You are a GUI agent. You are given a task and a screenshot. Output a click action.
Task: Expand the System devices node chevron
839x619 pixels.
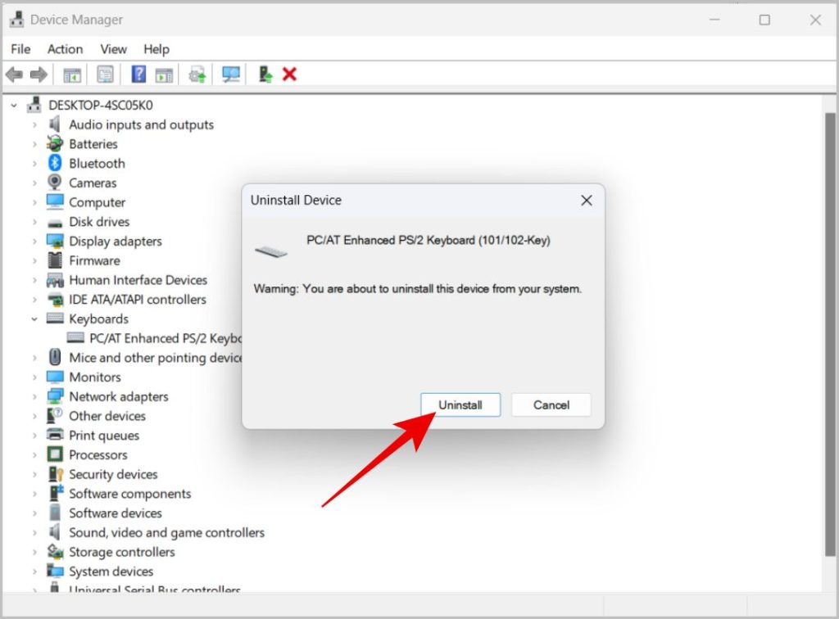click(34, 572)
